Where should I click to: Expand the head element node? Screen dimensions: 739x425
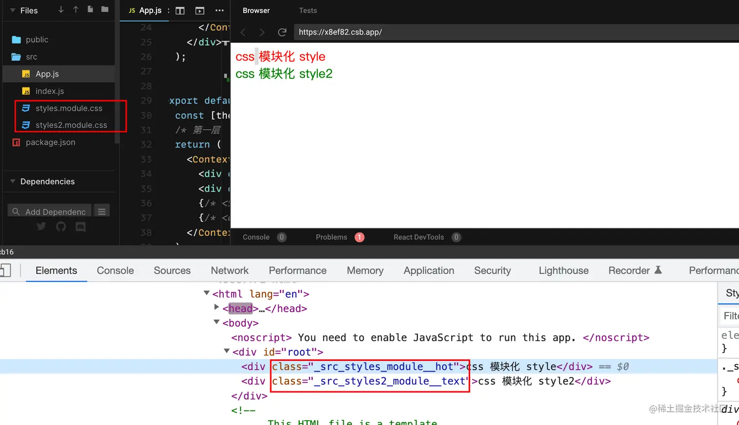(217, 308)
